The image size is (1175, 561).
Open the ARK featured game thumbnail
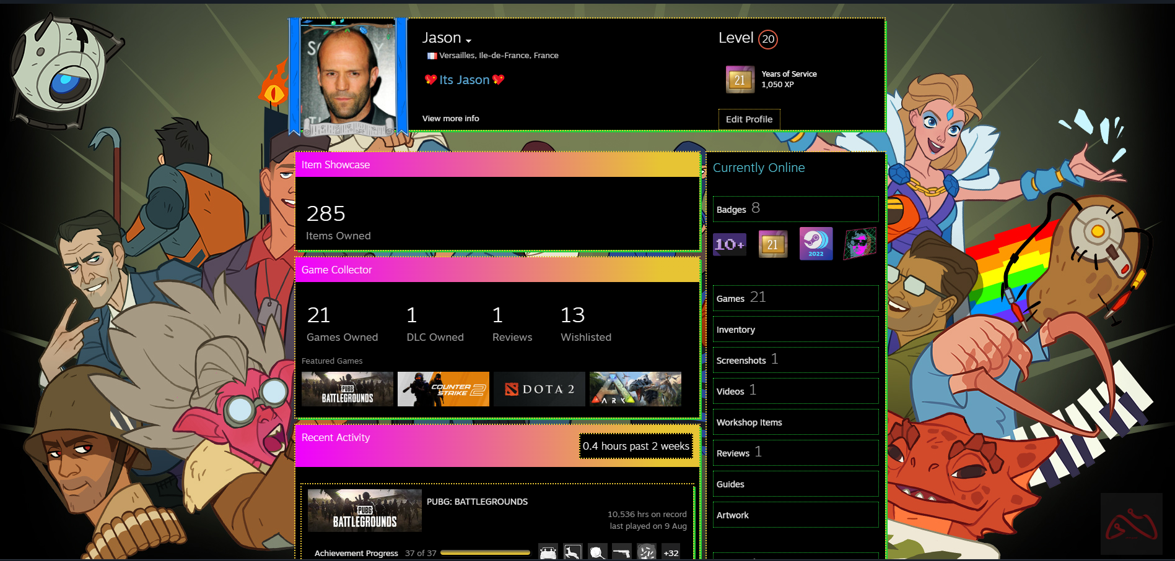tap(635, 389)
